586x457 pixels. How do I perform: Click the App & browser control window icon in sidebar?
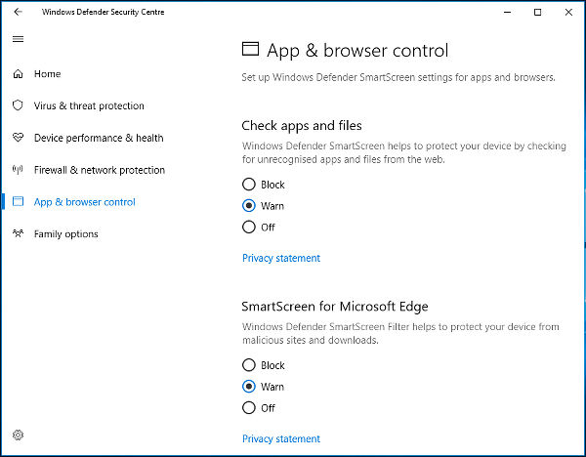pos(18,201)
